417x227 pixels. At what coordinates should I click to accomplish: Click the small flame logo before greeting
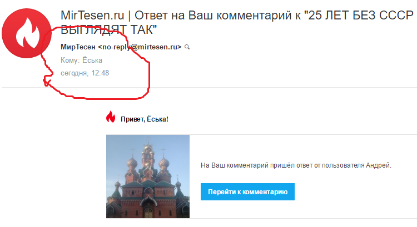coord(111,117)
